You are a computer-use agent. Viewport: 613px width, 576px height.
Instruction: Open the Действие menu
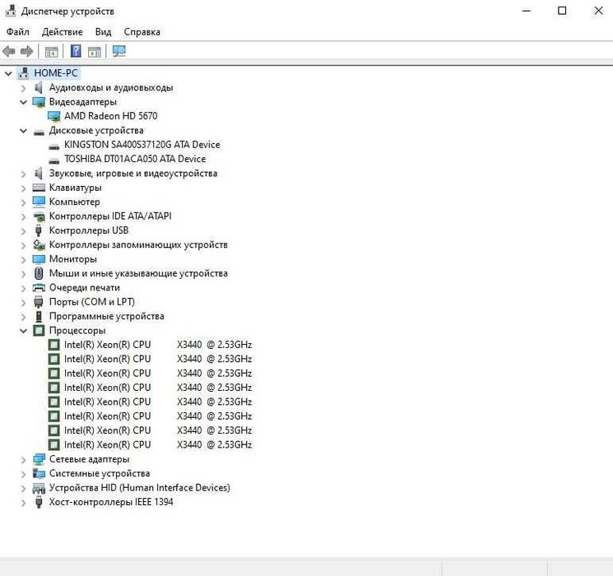click(63, 31)
